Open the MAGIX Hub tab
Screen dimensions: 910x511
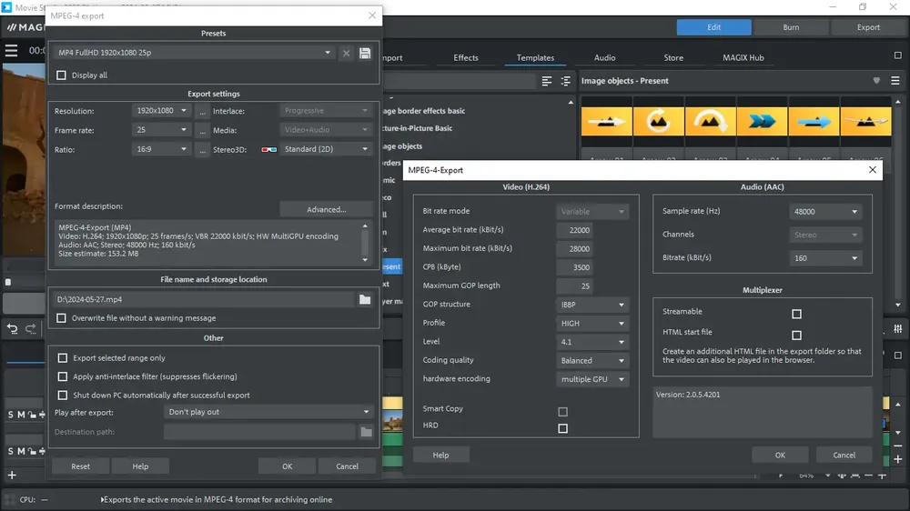tap(743, 58)
